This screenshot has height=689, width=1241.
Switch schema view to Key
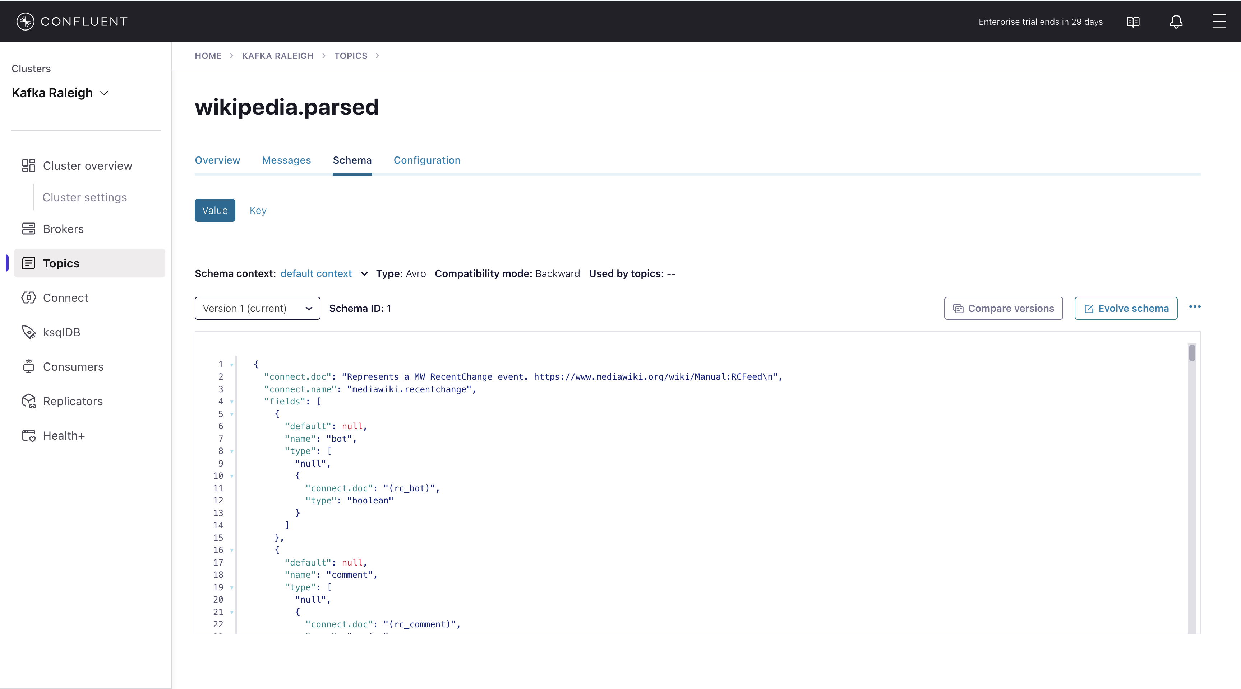(258, 210)
